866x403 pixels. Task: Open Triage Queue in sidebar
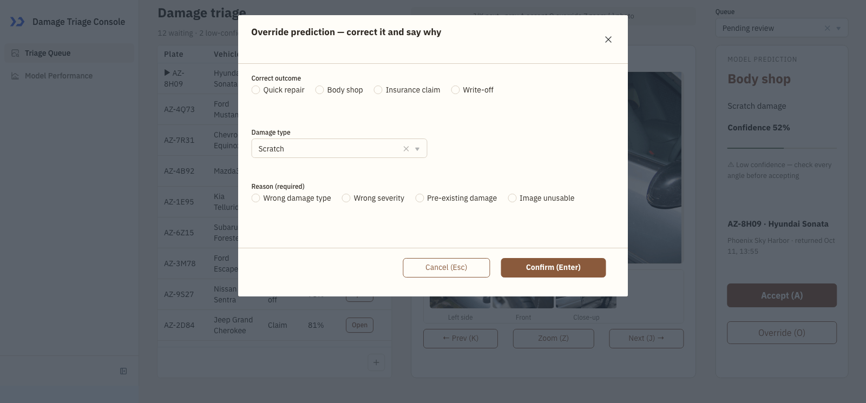(x=69, y=53)
